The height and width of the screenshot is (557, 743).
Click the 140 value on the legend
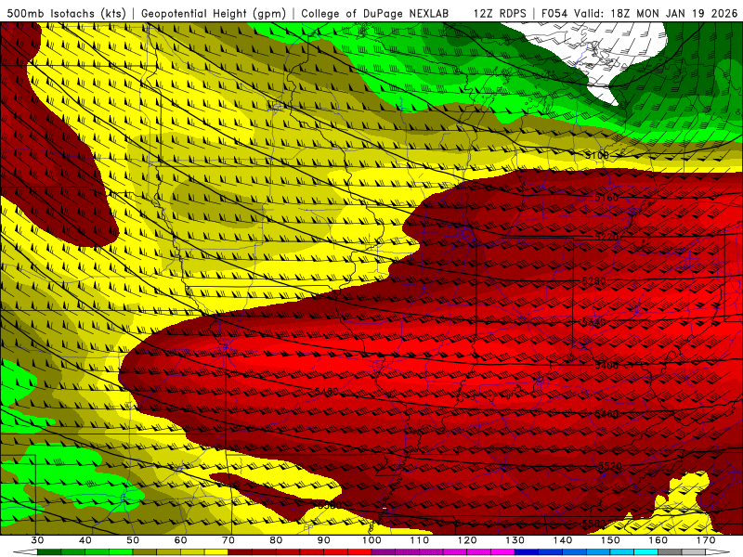(x=563, y=540)
